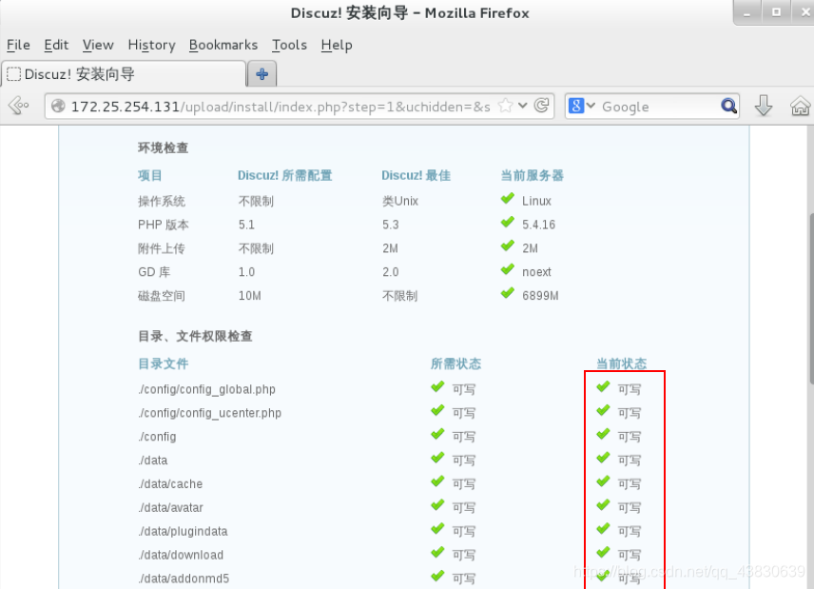This screenshot has height=589, width=814.
Task: Click the 环境检查 section heading
Action: click(x=163, y=148)
